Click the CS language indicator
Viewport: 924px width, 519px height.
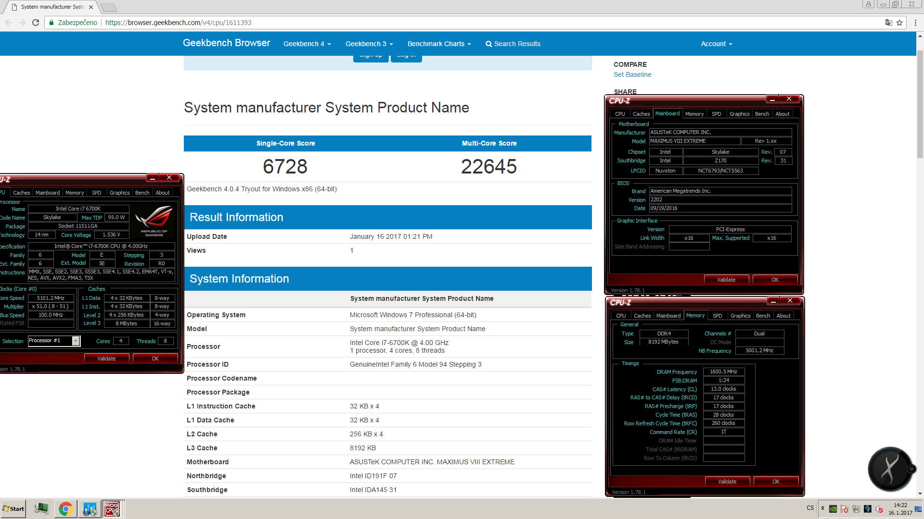pos(810,508)
